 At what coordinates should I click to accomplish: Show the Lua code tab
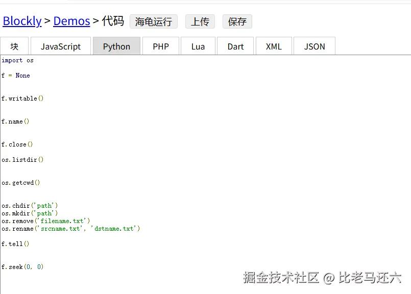click(x=198, y=46)
